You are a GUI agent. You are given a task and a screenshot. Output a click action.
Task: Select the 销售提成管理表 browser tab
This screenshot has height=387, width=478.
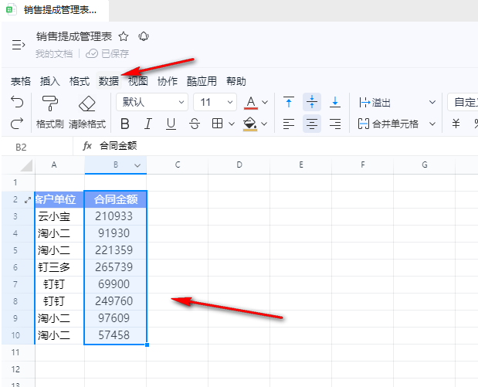tap(55, 10)
